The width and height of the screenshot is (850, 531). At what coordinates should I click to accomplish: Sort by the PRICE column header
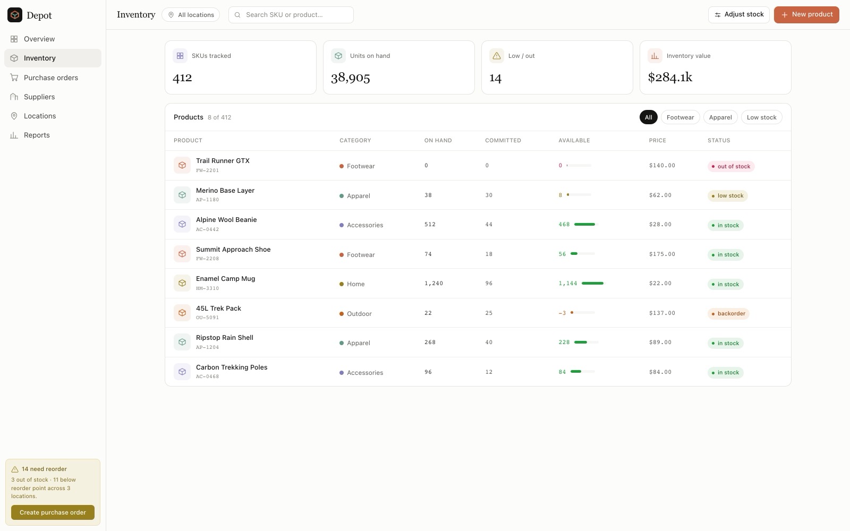pos(658,141)
